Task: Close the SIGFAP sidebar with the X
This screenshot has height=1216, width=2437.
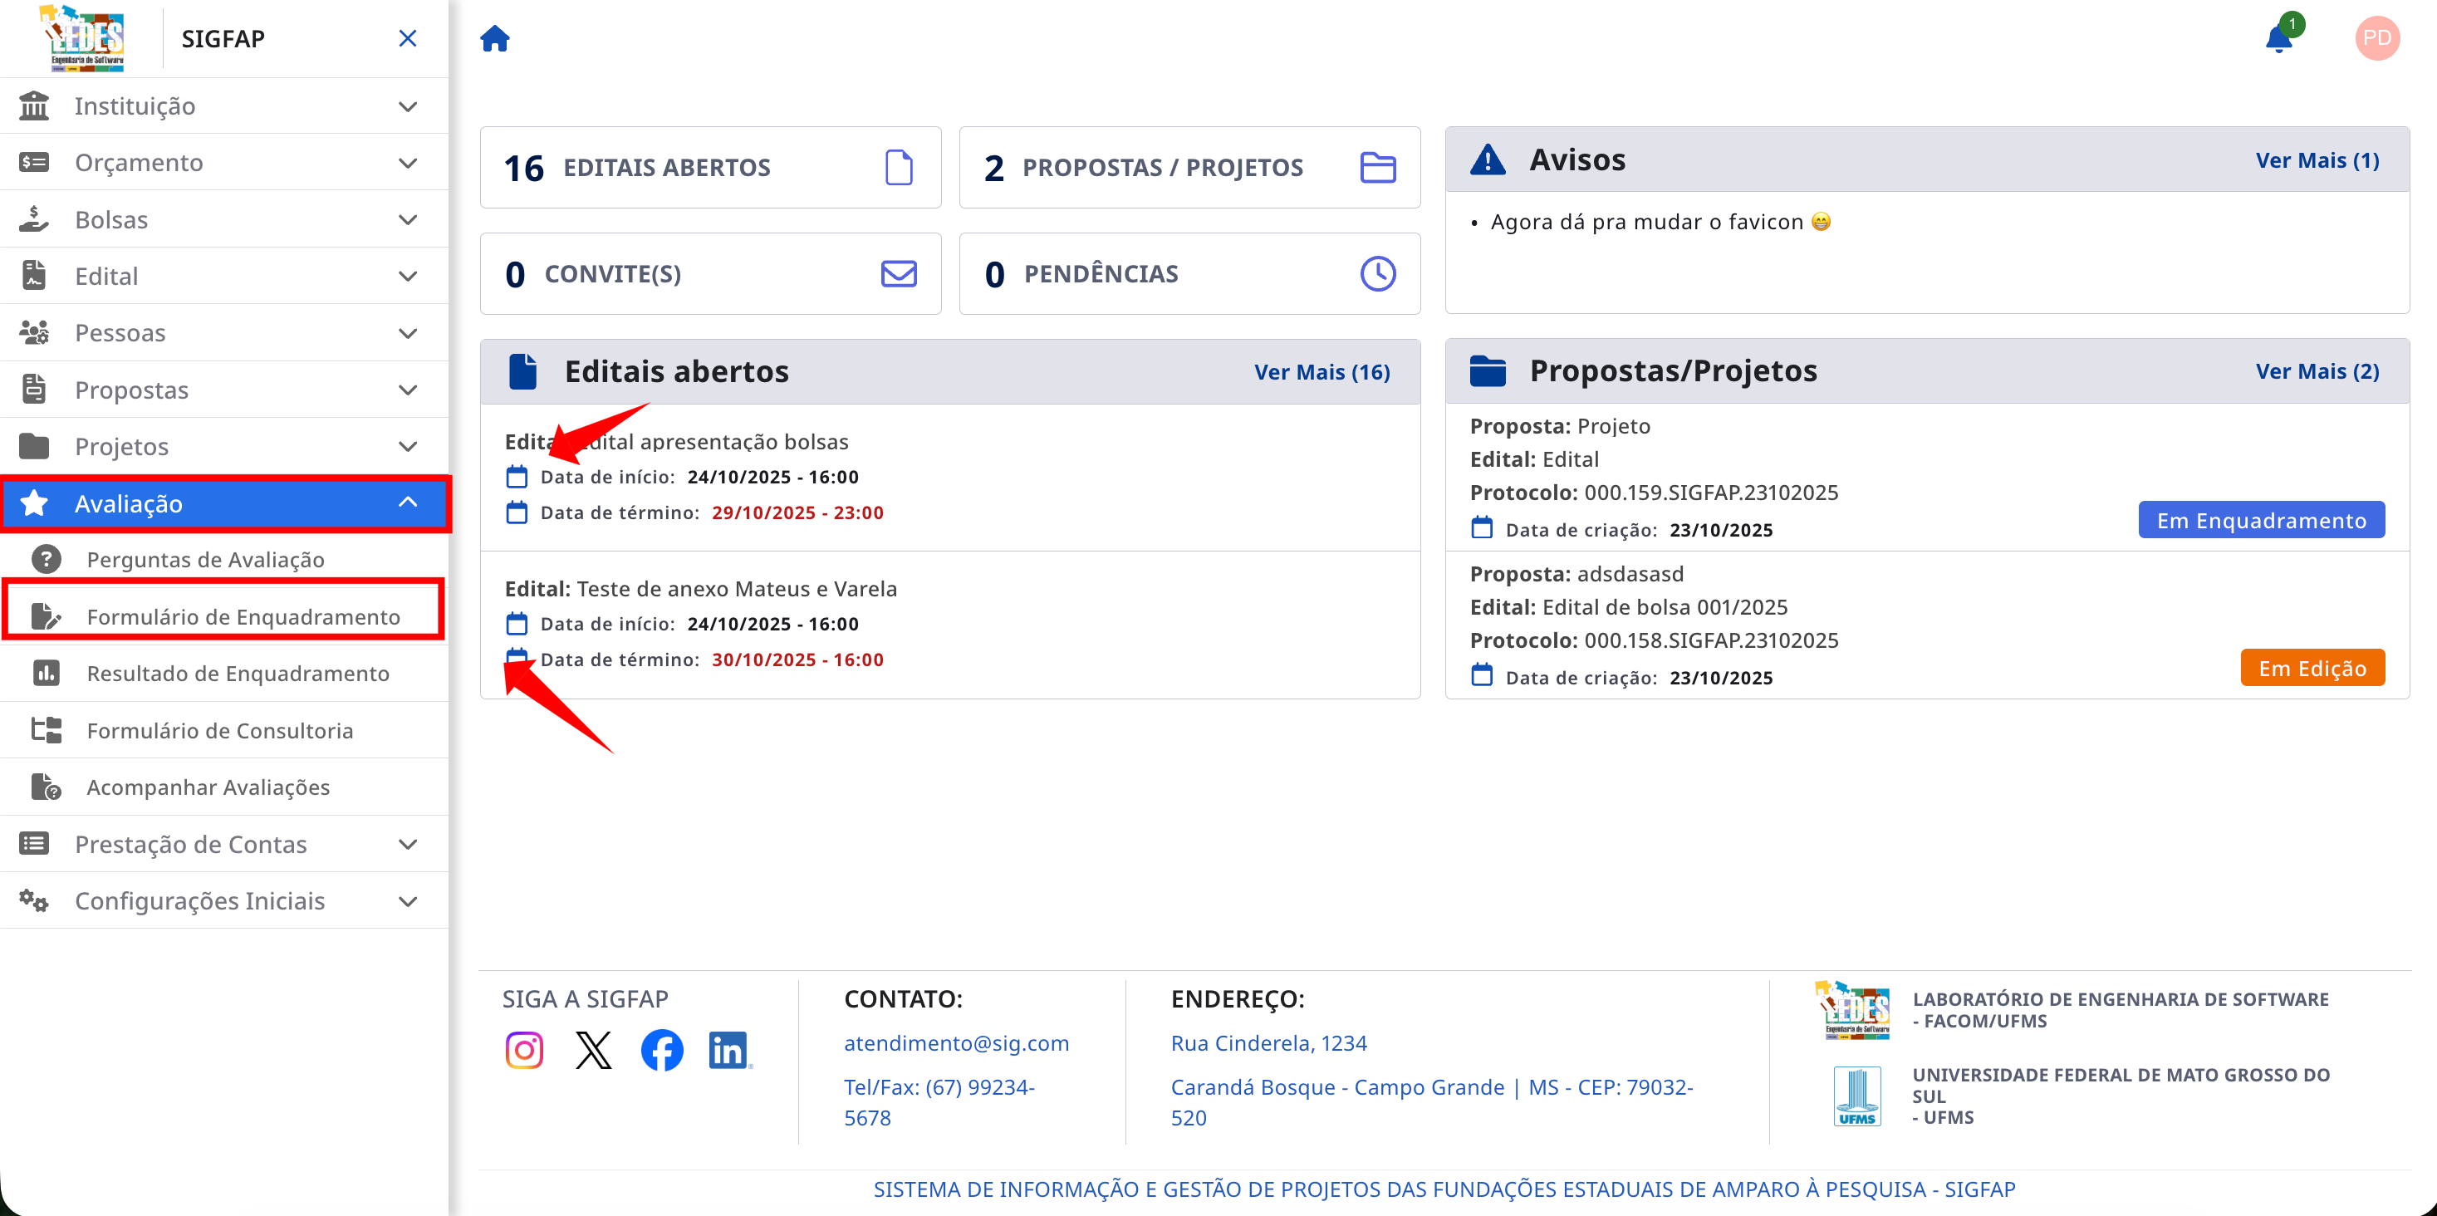Action: 407,38
